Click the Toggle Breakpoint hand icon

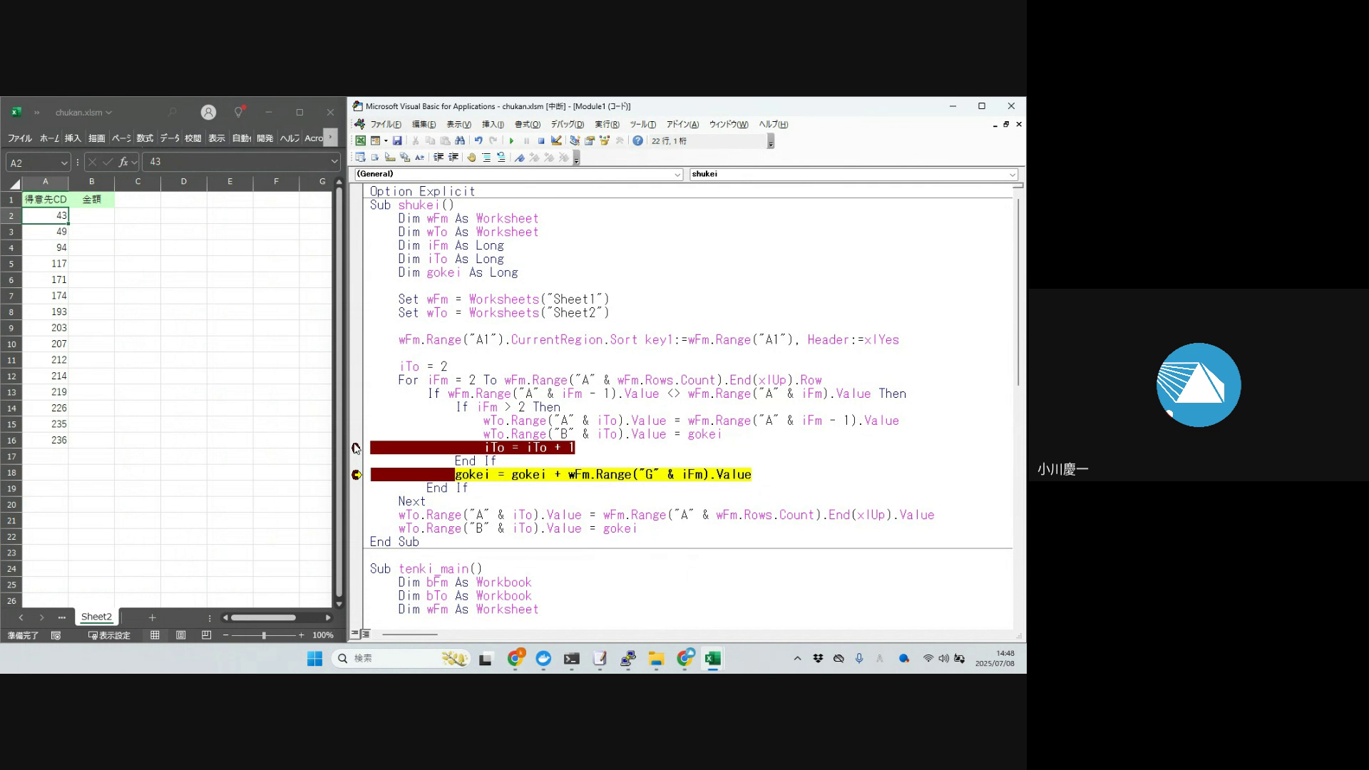[471, 158]
